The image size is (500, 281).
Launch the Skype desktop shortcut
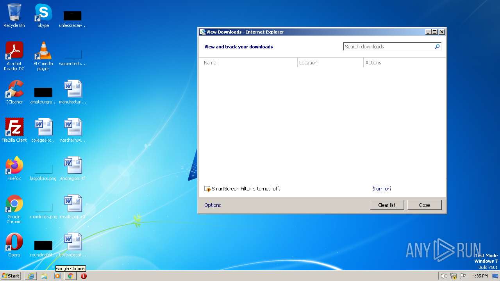(43, 16)
